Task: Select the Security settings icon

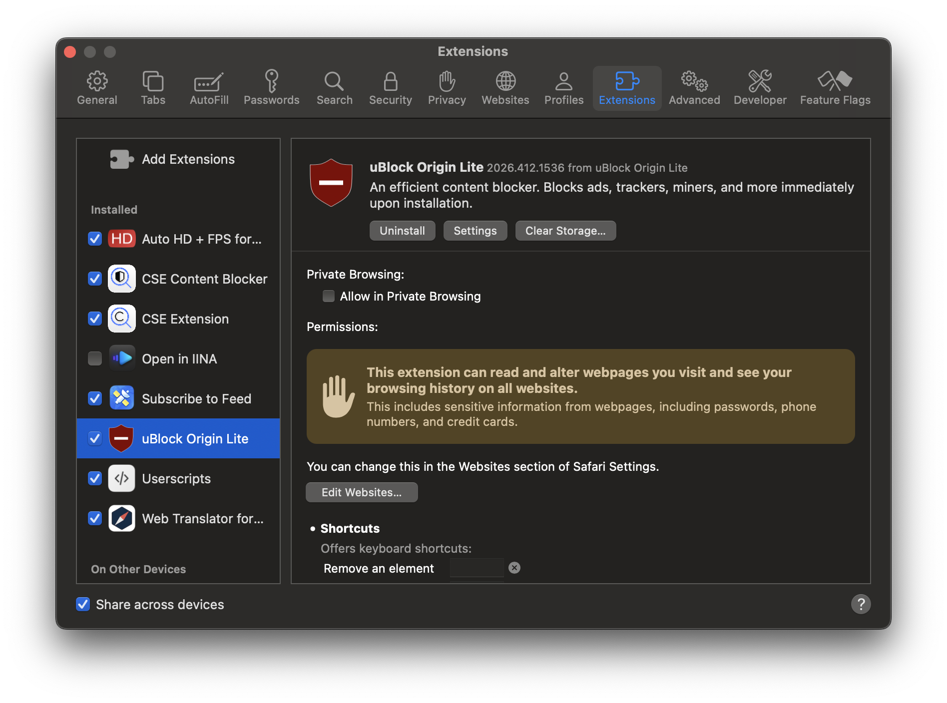Action: click(x=390, y=87)
